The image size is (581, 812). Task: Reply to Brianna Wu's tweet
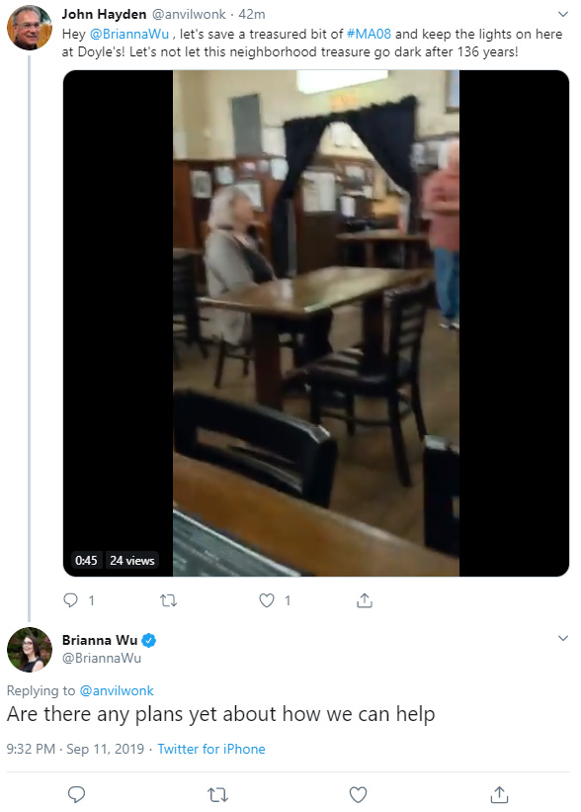click(x=76, y=794)
